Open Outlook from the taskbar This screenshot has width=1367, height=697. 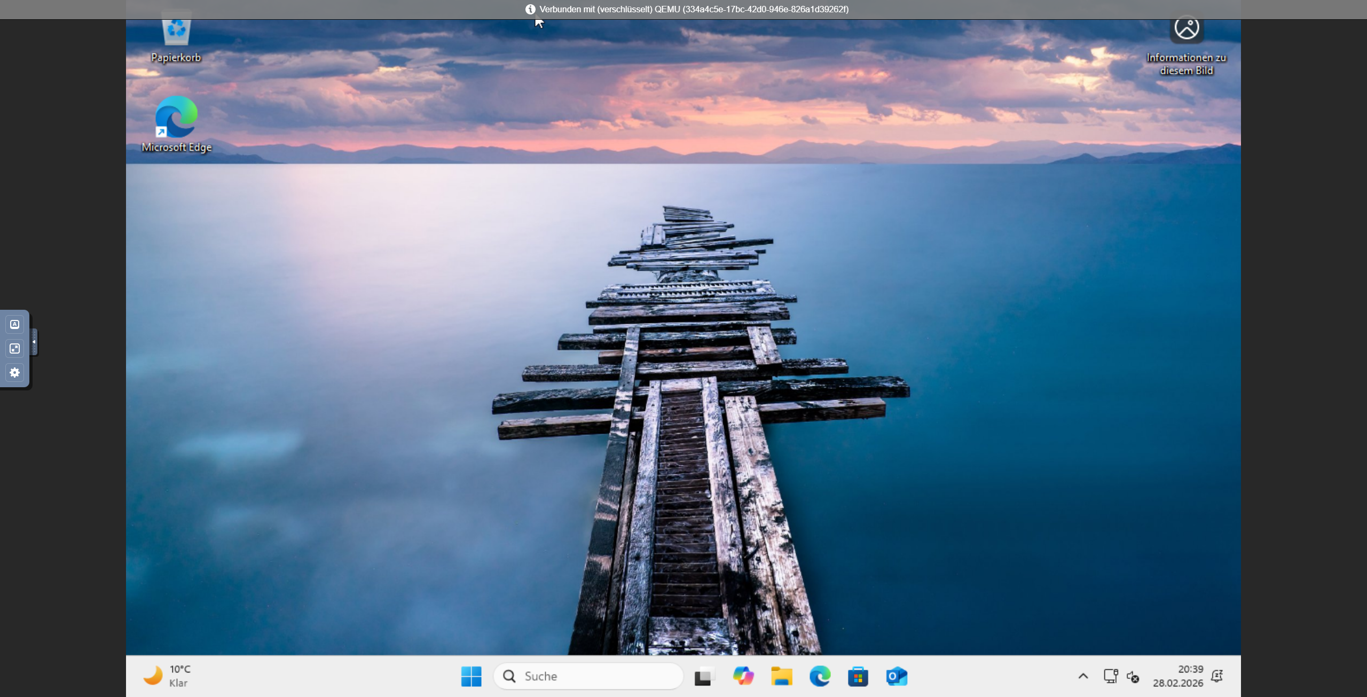[897, 676]
